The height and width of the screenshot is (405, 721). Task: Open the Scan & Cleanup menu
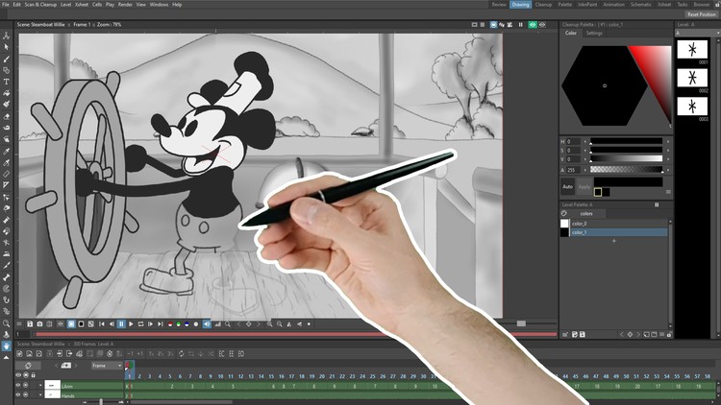(40, 5)
